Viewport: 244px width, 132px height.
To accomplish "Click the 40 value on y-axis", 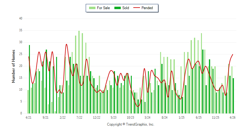I will pyautogui.click(x=21, y=19).
